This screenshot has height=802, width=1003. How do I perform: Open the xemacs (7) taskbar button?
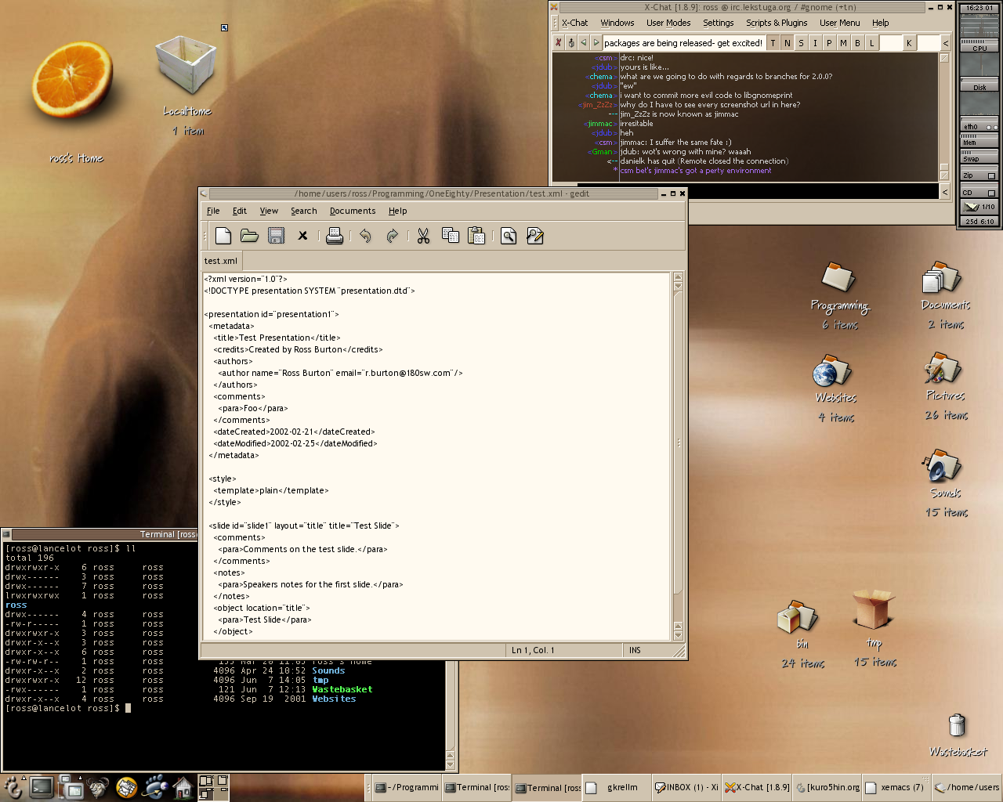click(x=897, y=787)
